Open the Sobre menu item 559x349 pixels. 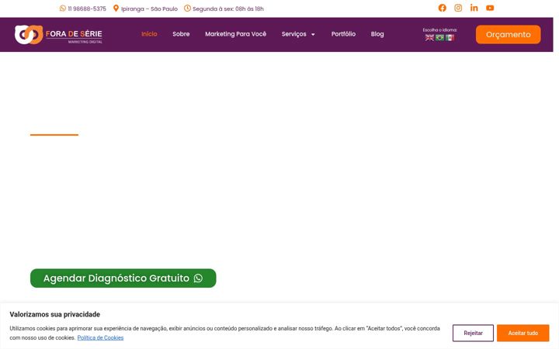pyautogui.click(x=181, y=34)
